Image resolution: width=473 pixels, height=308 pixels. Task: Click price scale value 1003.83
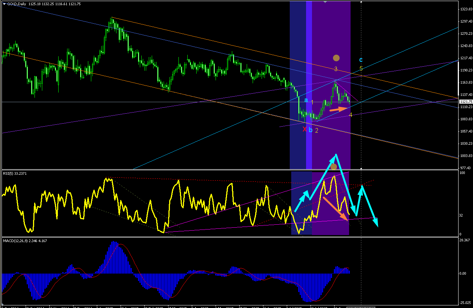[x=466, y=156]
